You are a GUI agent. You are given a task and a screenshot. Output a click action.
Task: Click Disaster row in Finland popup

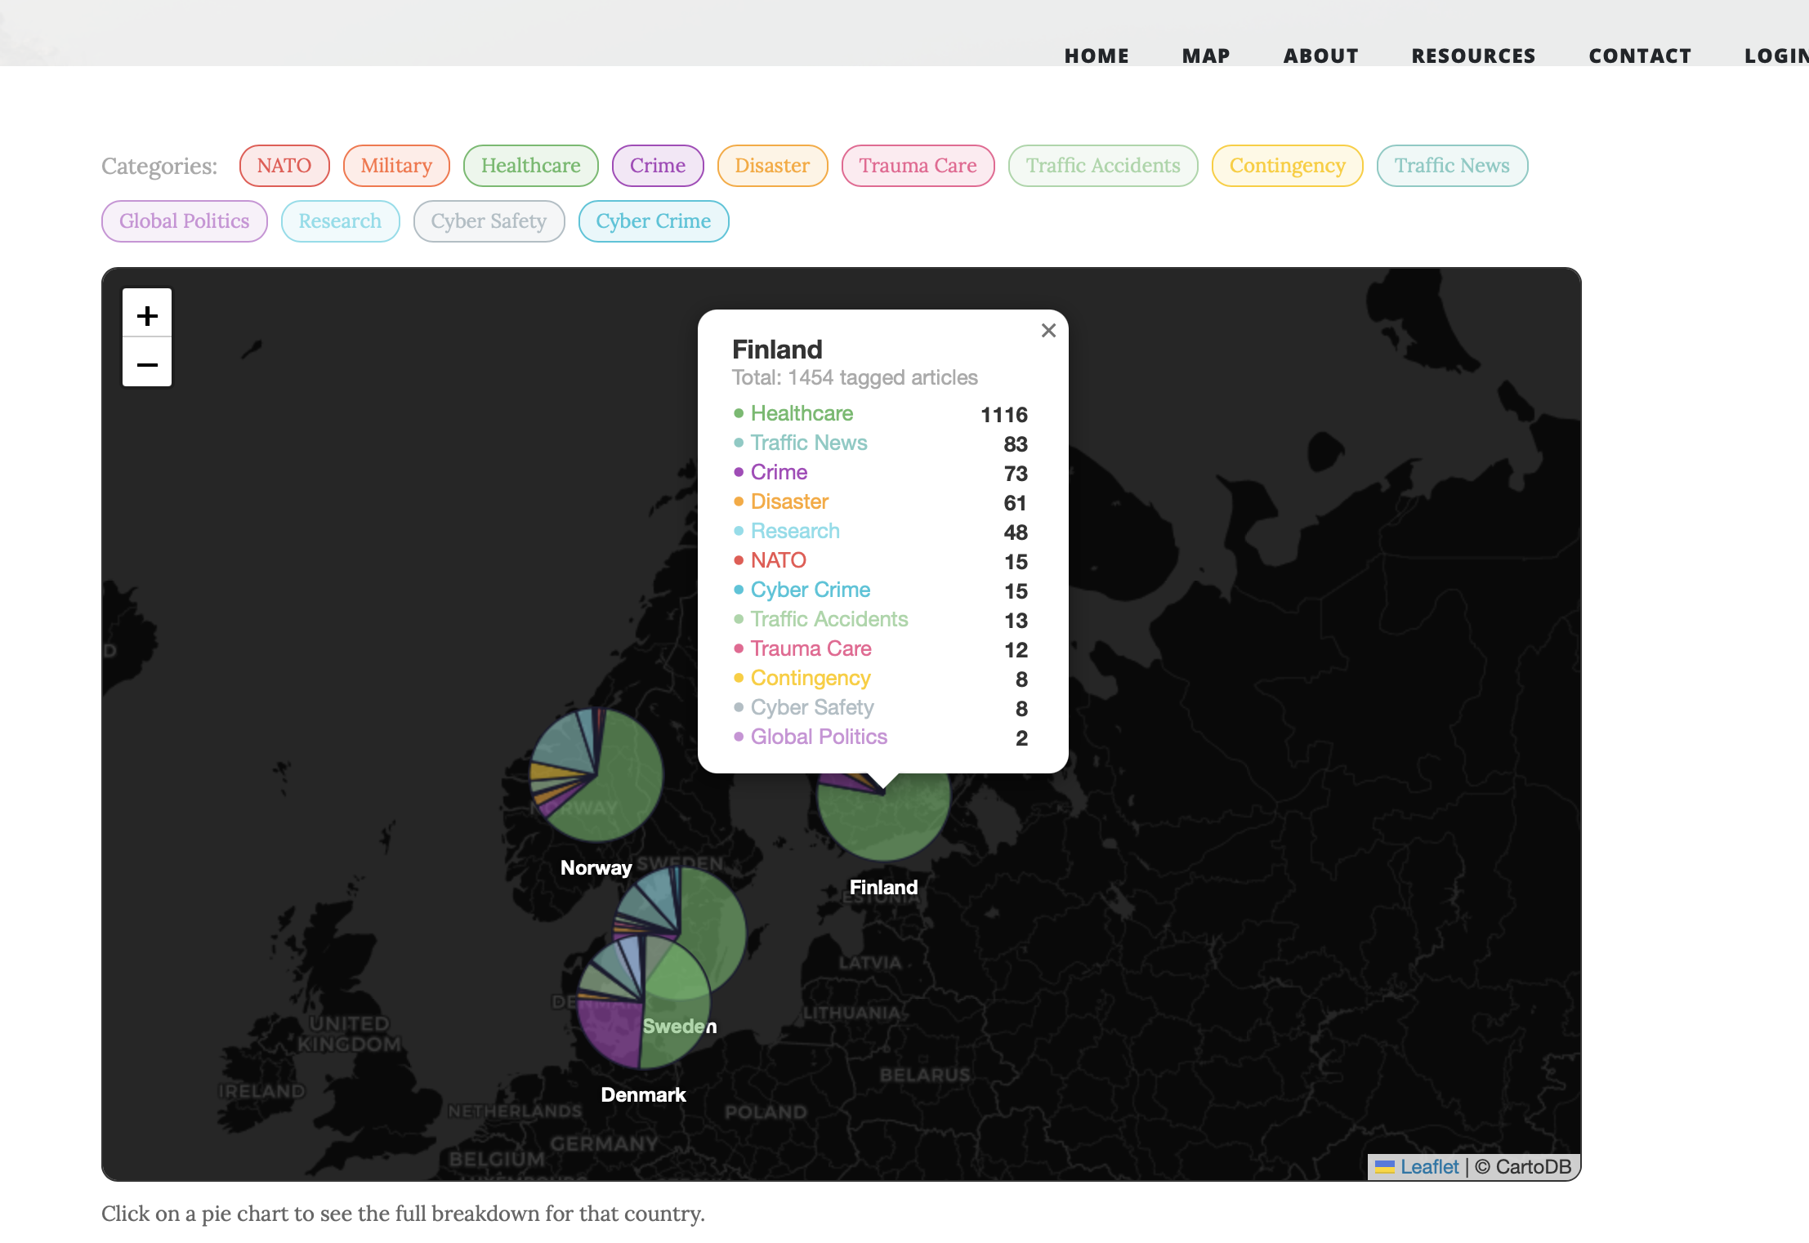coord(881,502)
